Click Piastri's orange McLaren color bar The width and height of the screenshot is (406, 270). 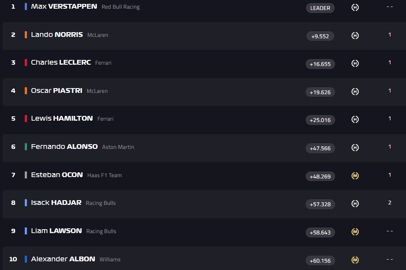[x=26, y=91]
